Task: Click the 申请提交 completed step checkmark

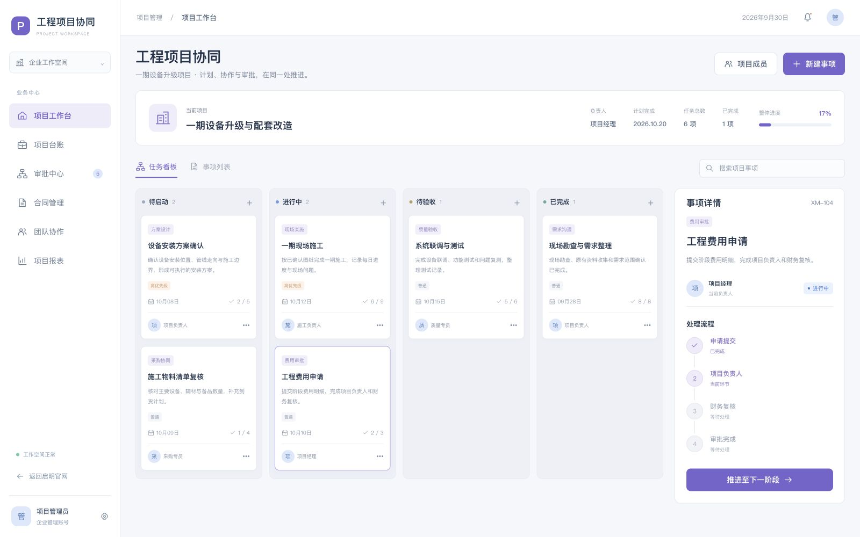Action: coord(694,345)
